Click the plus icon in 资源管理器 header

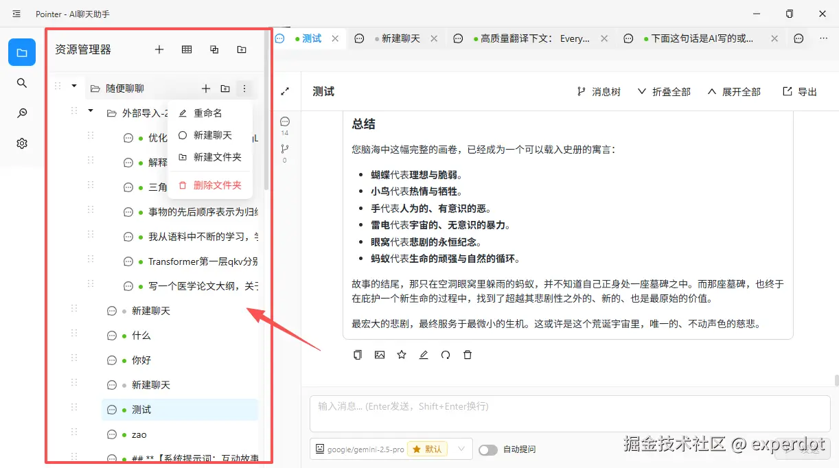coord(159,49)
